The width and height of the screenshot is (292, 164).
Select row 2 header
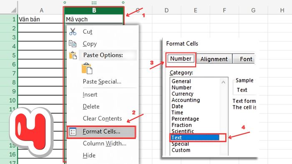(x=9, y=28)
